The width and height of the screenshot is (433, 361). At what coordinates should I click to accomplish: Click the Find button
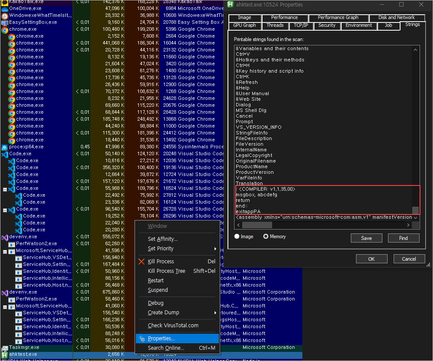click(x=404, y=238)
